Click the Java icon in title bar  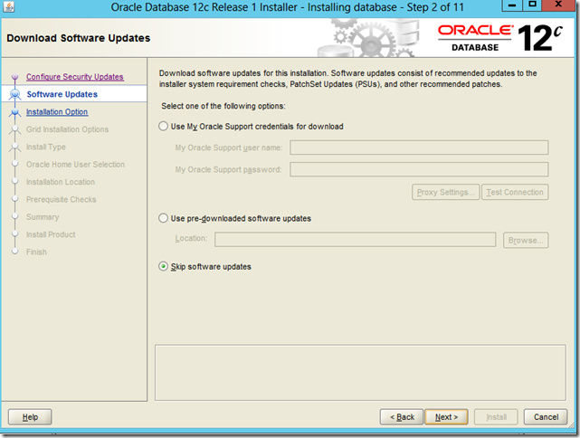(x=8, y=6)
